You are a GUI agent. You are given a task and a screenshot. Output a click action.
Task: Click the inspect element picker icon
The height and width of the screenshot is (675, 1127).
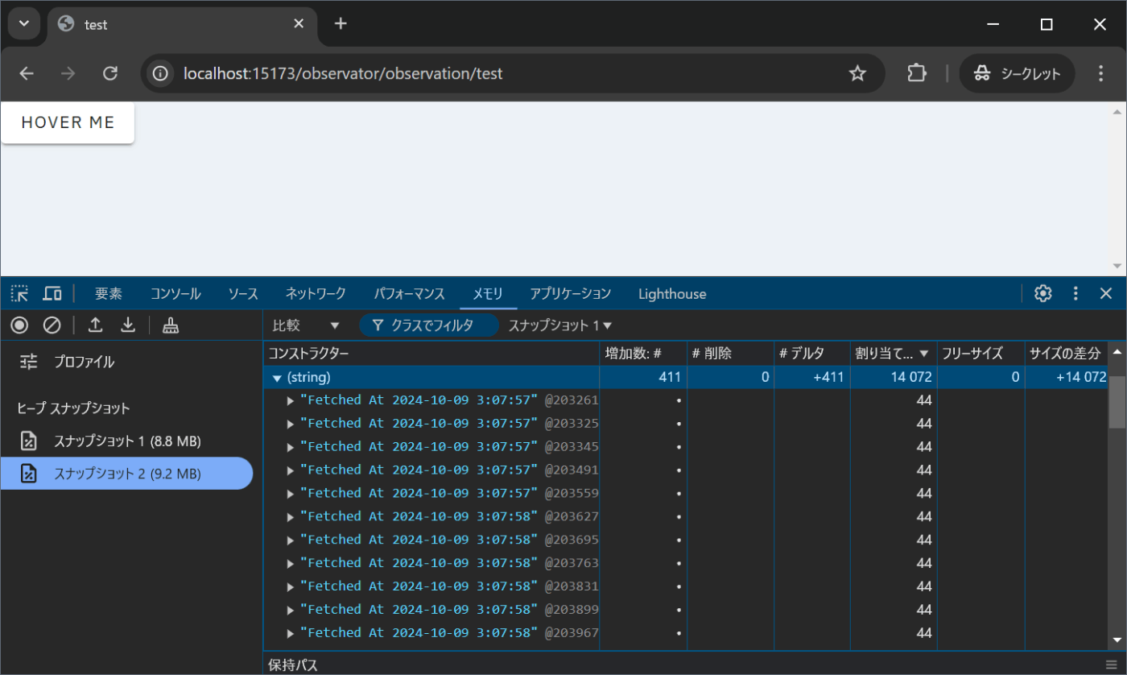coord(19,293)
